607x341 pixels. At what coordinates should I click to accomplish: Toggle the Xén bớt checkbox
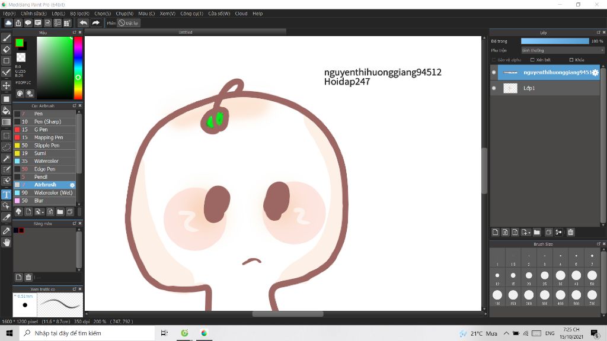pos(532,60)
